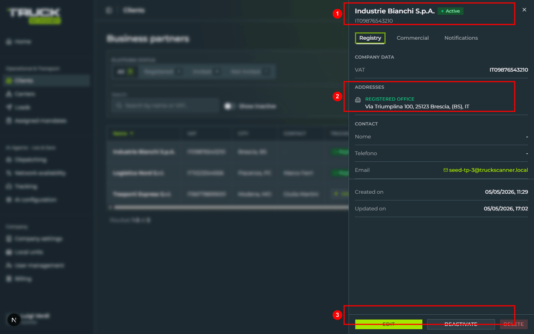This screenshot has height=334, width=534.
Task: Click the Updated on date 05/05/2026, 17:02
Action: (506, 209)
